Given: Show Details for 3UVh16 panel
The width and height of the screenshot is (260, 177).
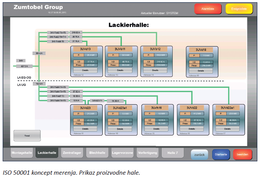Looking at the screenshot, I should pos(157,129).
